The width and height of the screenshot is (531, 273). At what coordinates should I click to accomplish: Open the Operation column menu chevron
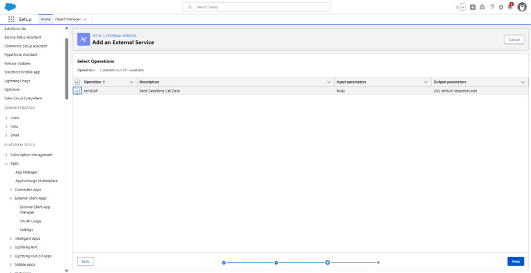point(132,82)
